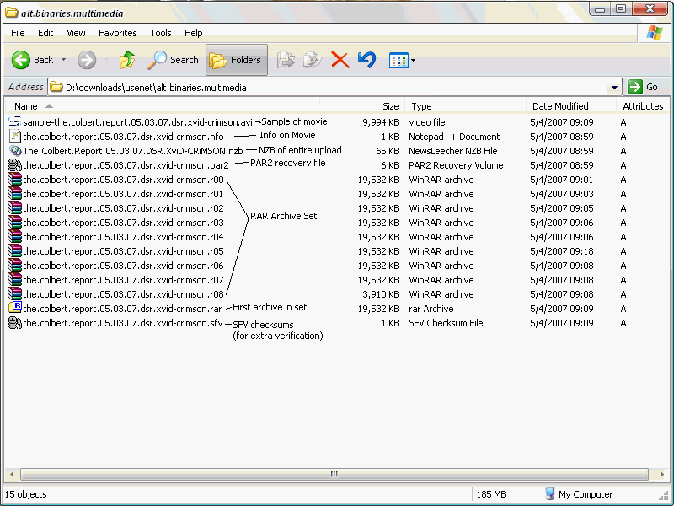Select the .r06 WinRAR archive icon
This screenshot has height=506, width=674.
click(x=15, y=266)
